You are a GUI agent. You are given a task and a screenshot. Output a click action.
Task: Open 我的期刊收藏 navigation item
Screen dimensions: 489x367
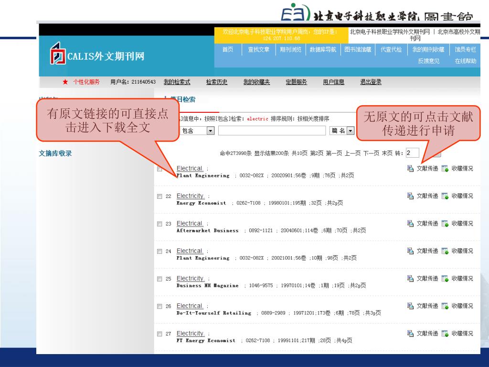pos(428,49)
